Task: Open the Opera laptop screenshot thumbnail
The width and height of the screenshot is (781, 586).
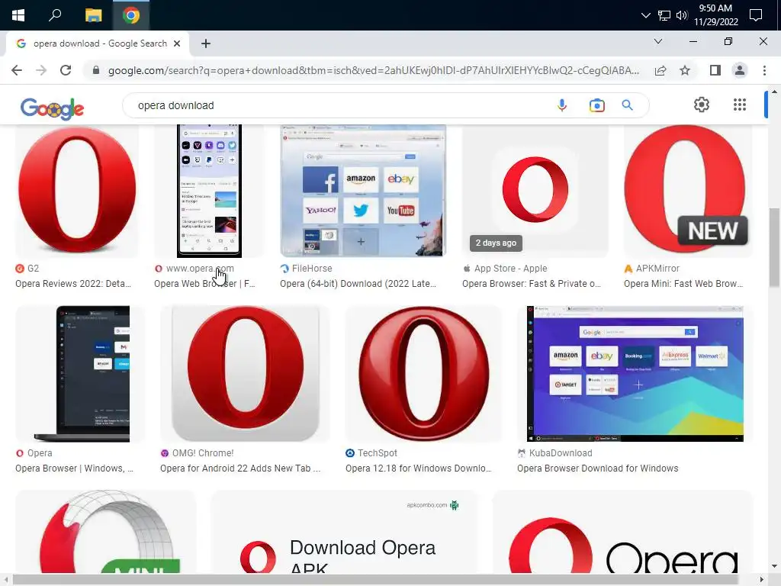Action: 80,374
